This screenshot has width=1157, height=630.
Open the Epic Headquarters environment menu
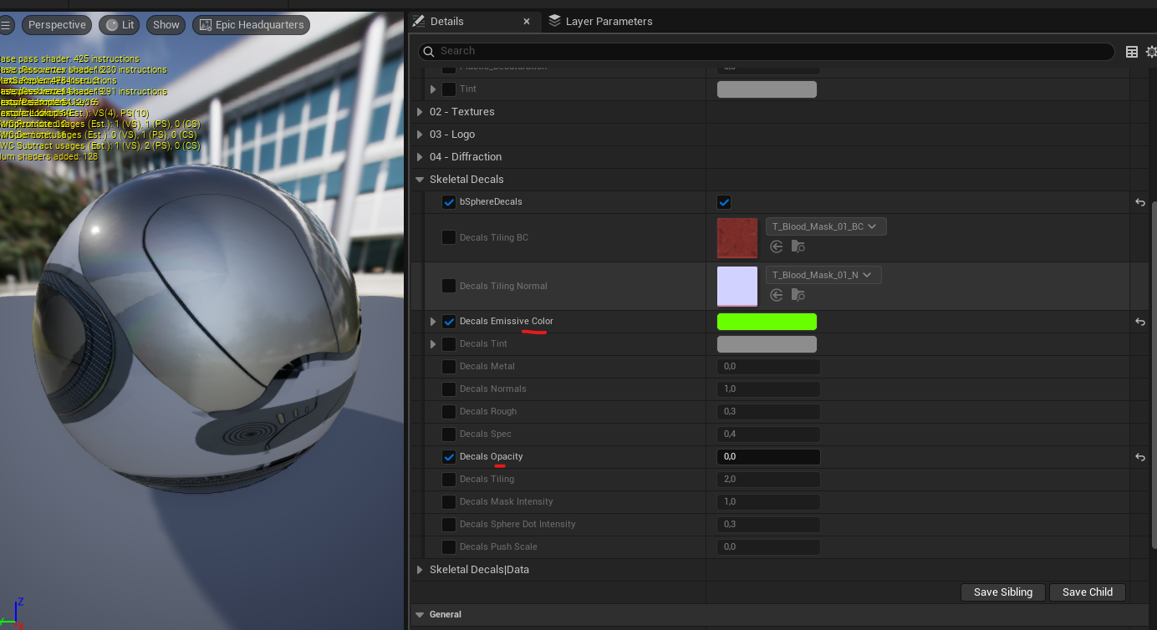[251, 25]
